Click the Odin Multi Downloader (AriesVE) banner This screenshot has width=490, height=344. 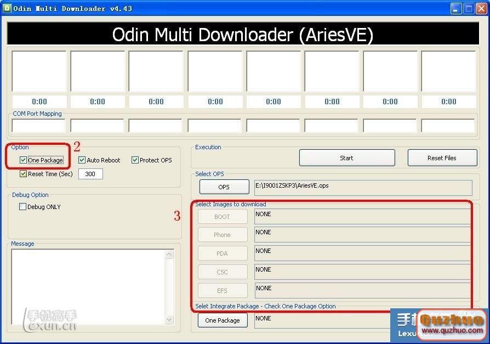243,34
